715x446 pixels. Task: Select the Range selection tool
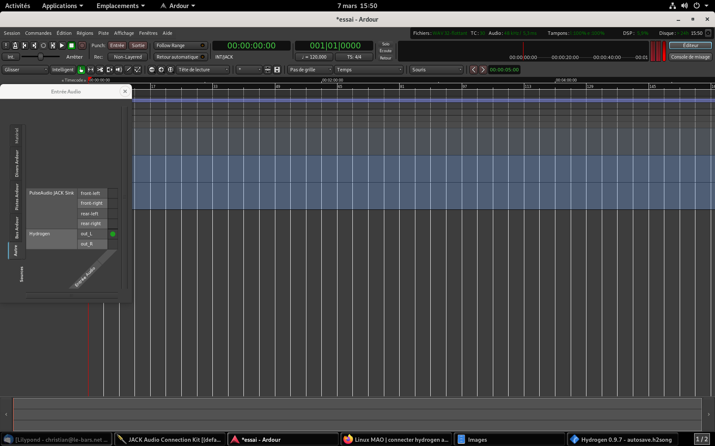(x=91, y=70)
